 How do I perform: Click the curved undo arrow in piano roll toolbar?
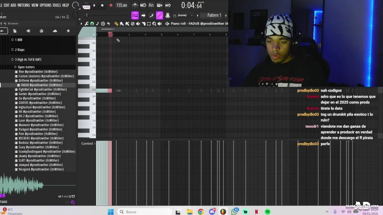[x=108, y=24]
